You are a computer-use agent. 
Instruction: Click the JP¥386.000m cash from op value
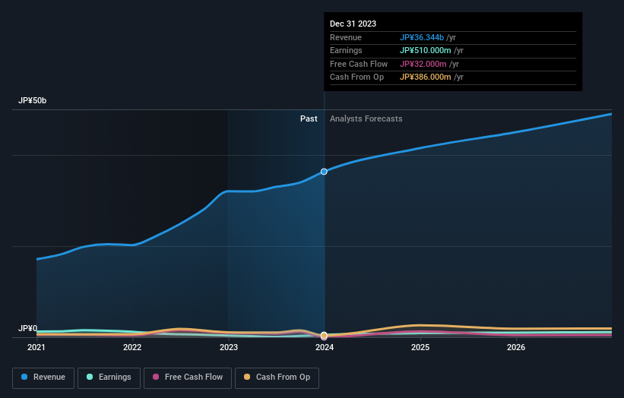[425, 77]
